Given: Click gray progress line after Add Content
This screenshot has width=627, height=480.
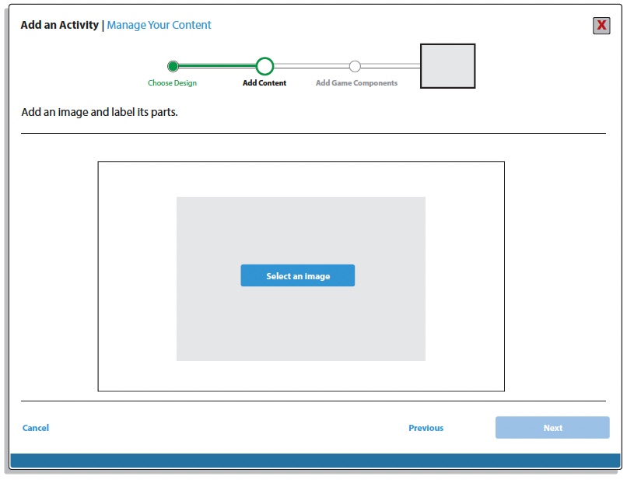Looking at the screenshot, I should pos(311,65).
